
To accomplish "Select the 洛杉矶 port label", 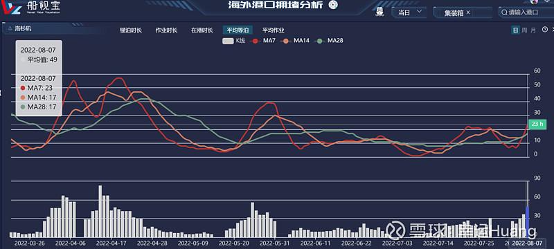I will pos(23,28).
